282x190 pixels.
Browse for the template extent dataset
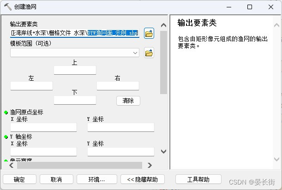click(149, 53)
